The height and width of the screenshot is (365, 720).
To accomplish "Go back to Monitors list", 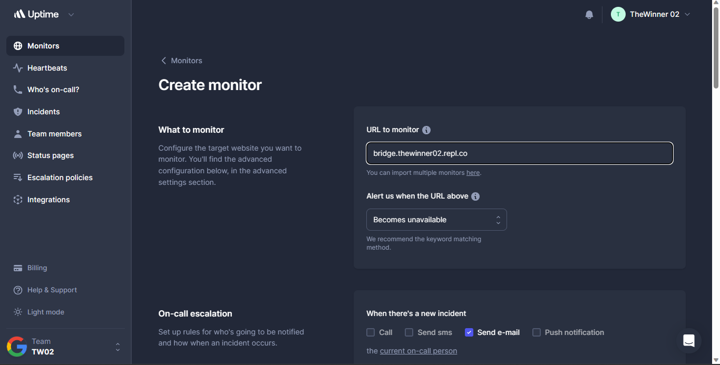I will (x=181, y=61).
